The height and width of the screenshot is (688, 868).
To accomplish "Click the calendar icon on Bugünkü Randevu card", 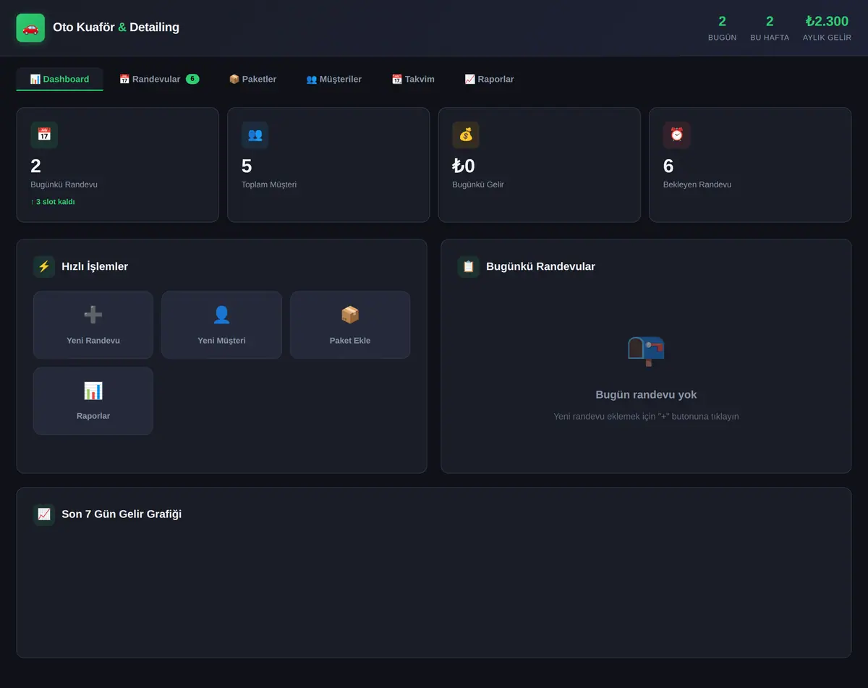I will 44,135.
